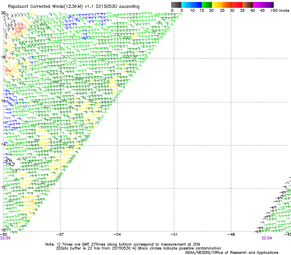Click the magenta 40-45 knots legend color
The height and width of the screenshot is (255, 291).
(258, 5)
